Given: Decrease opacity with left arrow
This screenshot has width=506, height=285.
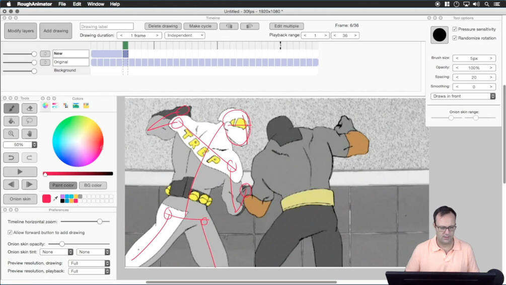Looking at the screenshot, I should (x=457, y=68).
